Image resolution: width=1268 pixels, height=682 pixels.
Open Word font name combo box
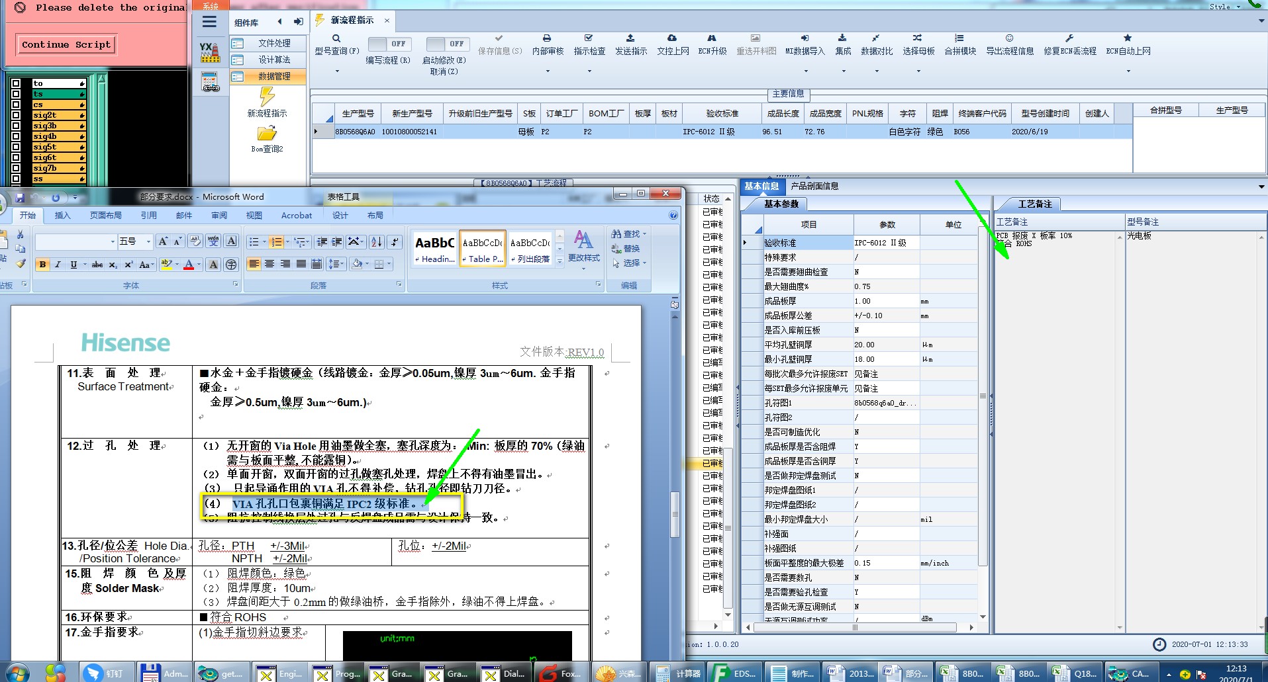(x=75, y=241)
